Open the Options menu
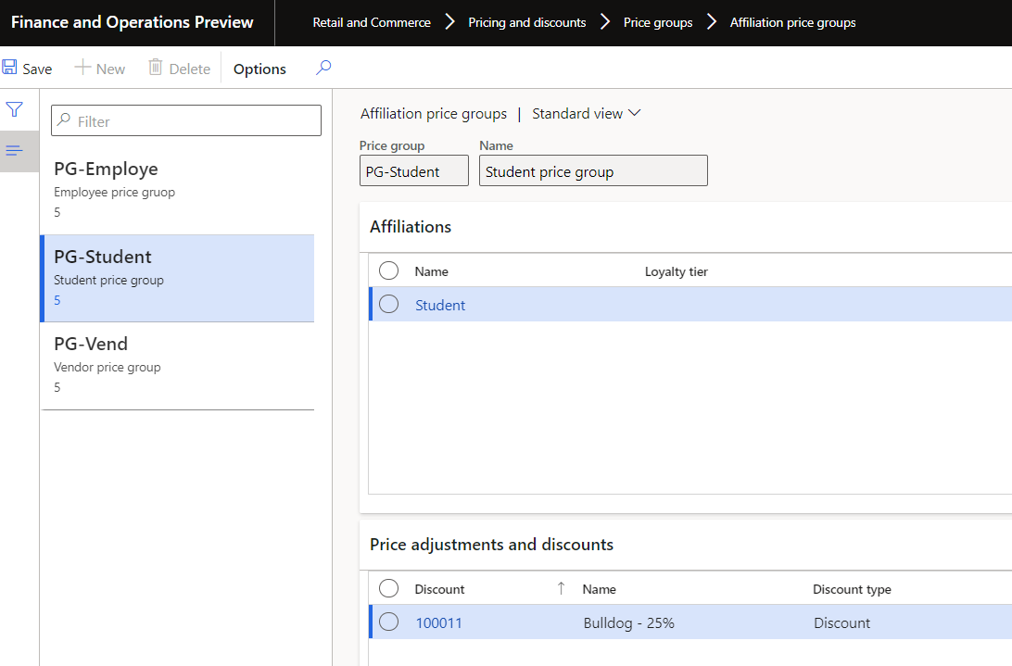This screenshot has height=666, width=1012. (x=259, y=69)
